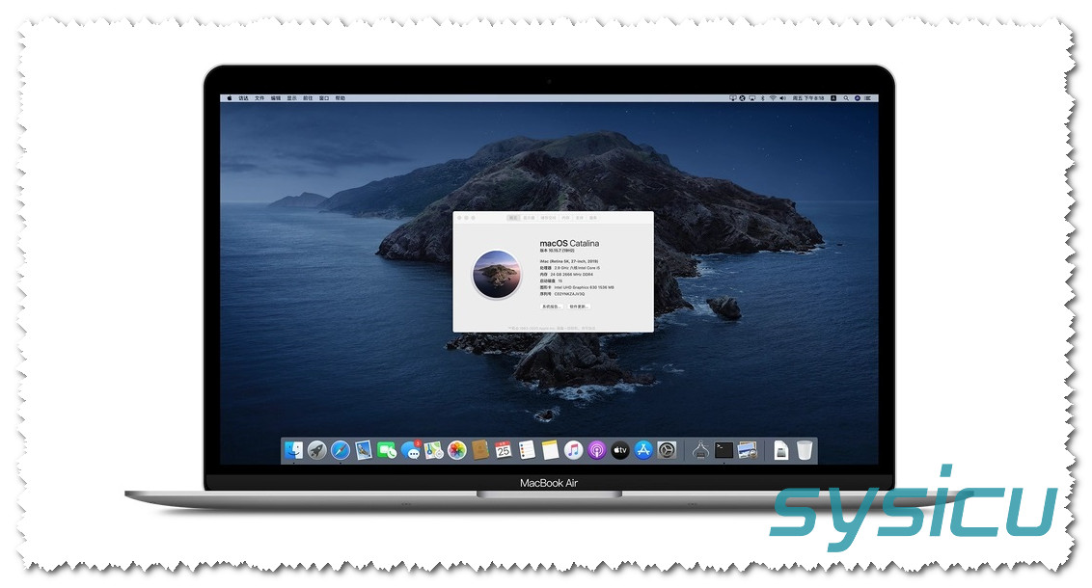Image resolution: width=1092 pixels, height=588 pixels.
Task: Launch Safari from the dock
Action: pos(341,450)
